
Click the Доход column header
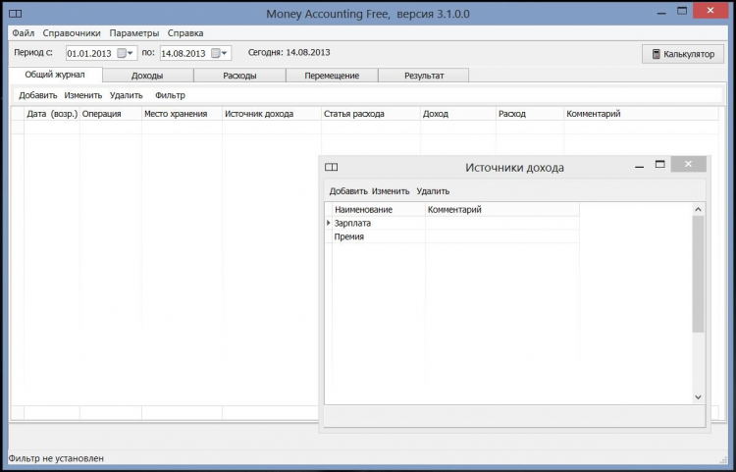[458, 114]
